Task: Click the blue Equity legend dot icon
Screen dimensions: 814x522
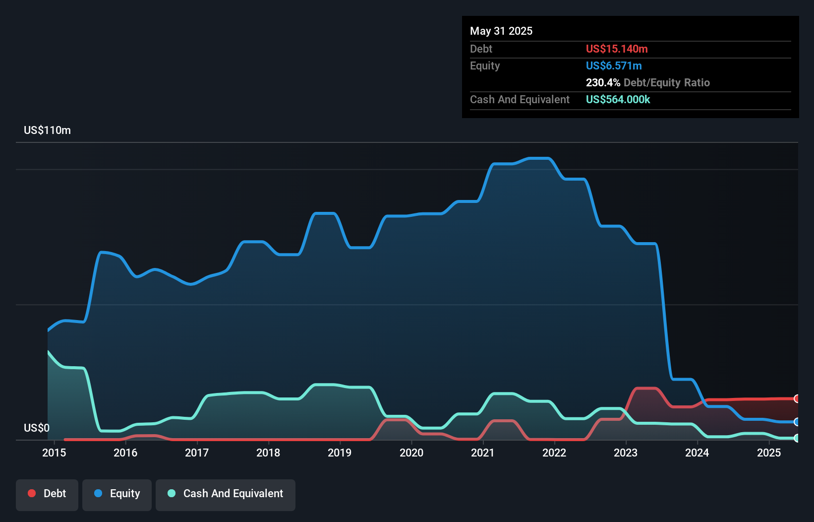Action: [x=99, y=493]
